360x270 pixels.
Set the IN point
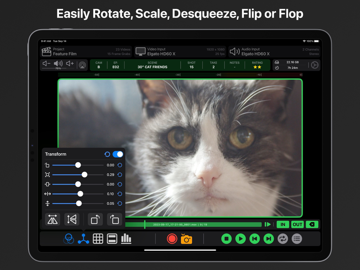tap(283, 224)
